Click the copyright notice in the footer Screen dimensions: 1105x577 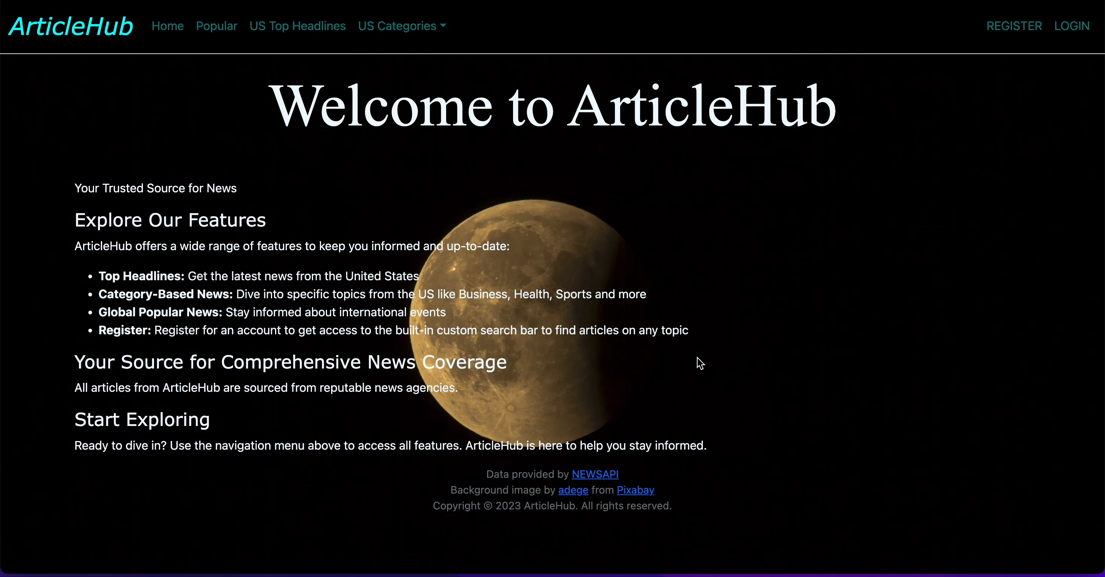[552, 506]
